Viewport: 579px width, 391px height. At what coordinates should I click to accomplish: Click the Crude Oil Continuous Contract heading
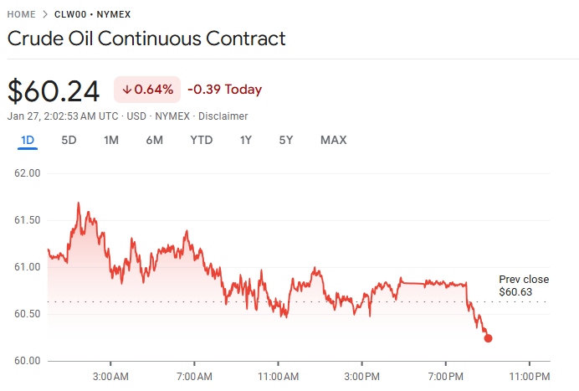click(146, 39)
